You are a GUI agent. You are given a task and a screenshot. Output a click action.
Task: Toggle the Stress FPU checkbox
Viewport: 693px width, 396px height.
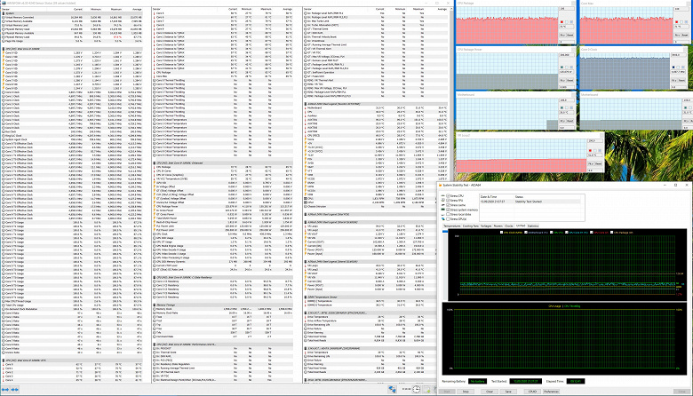448,201
